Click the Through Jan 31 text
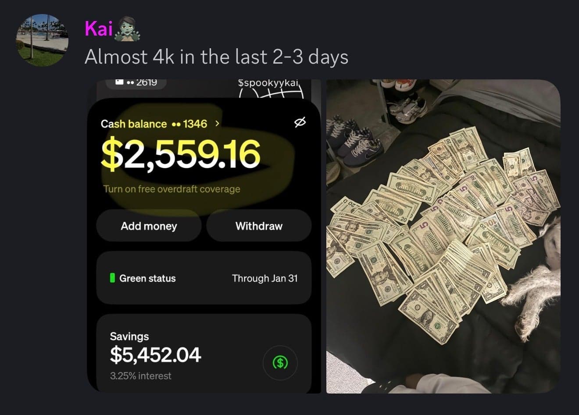Image resolution: width=579 pixels, height=415 pixels. 265,278
